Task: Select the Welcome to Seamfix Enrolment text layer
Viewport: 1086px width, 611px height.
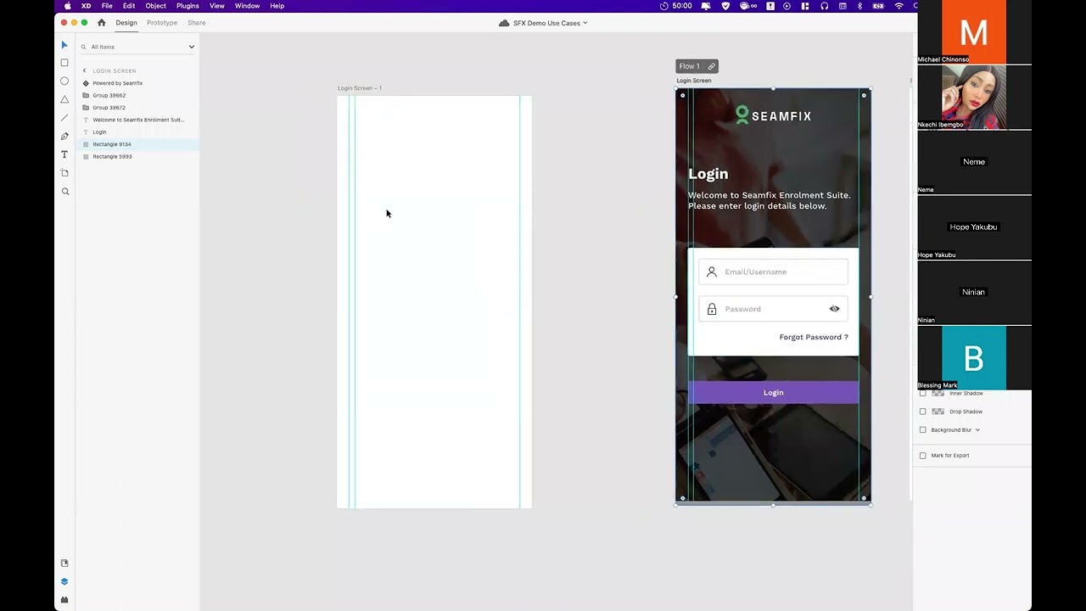Action: pos(138,120)
